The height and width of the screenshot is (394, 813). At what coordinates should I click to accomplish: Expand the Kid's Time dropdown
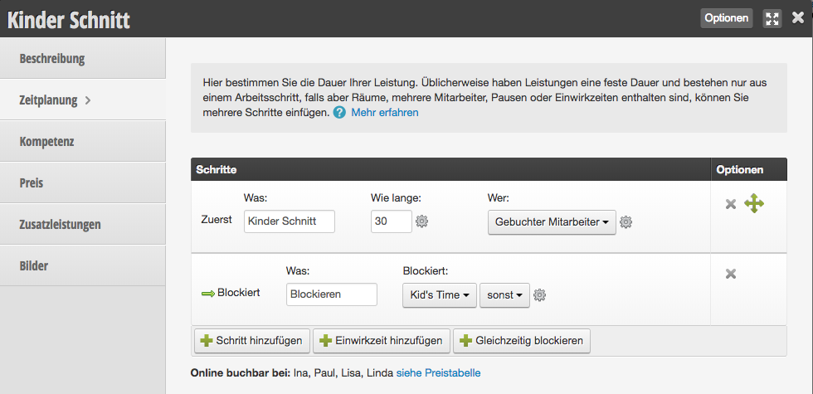click(x=440, y=295)
